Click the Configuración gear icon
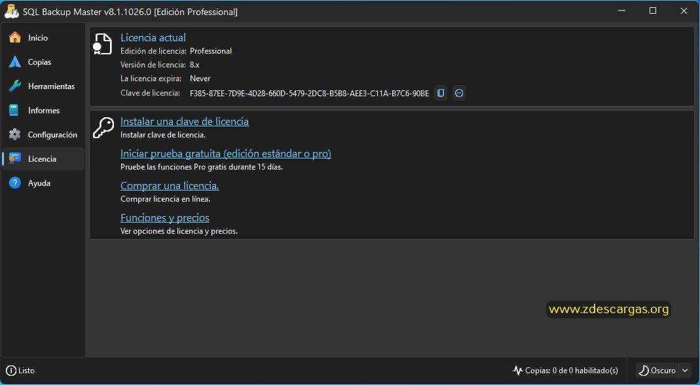Viewport: 700px width, 385px height. (14, 134)
